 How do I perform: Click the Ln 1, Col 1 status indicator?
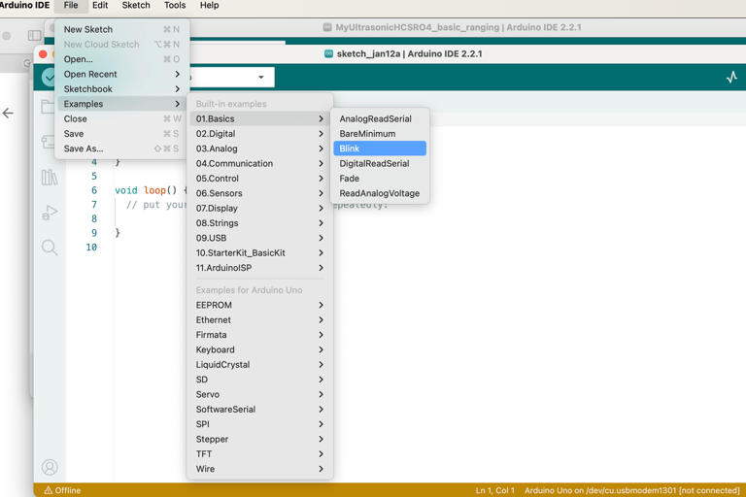click(x=494, y=490)
